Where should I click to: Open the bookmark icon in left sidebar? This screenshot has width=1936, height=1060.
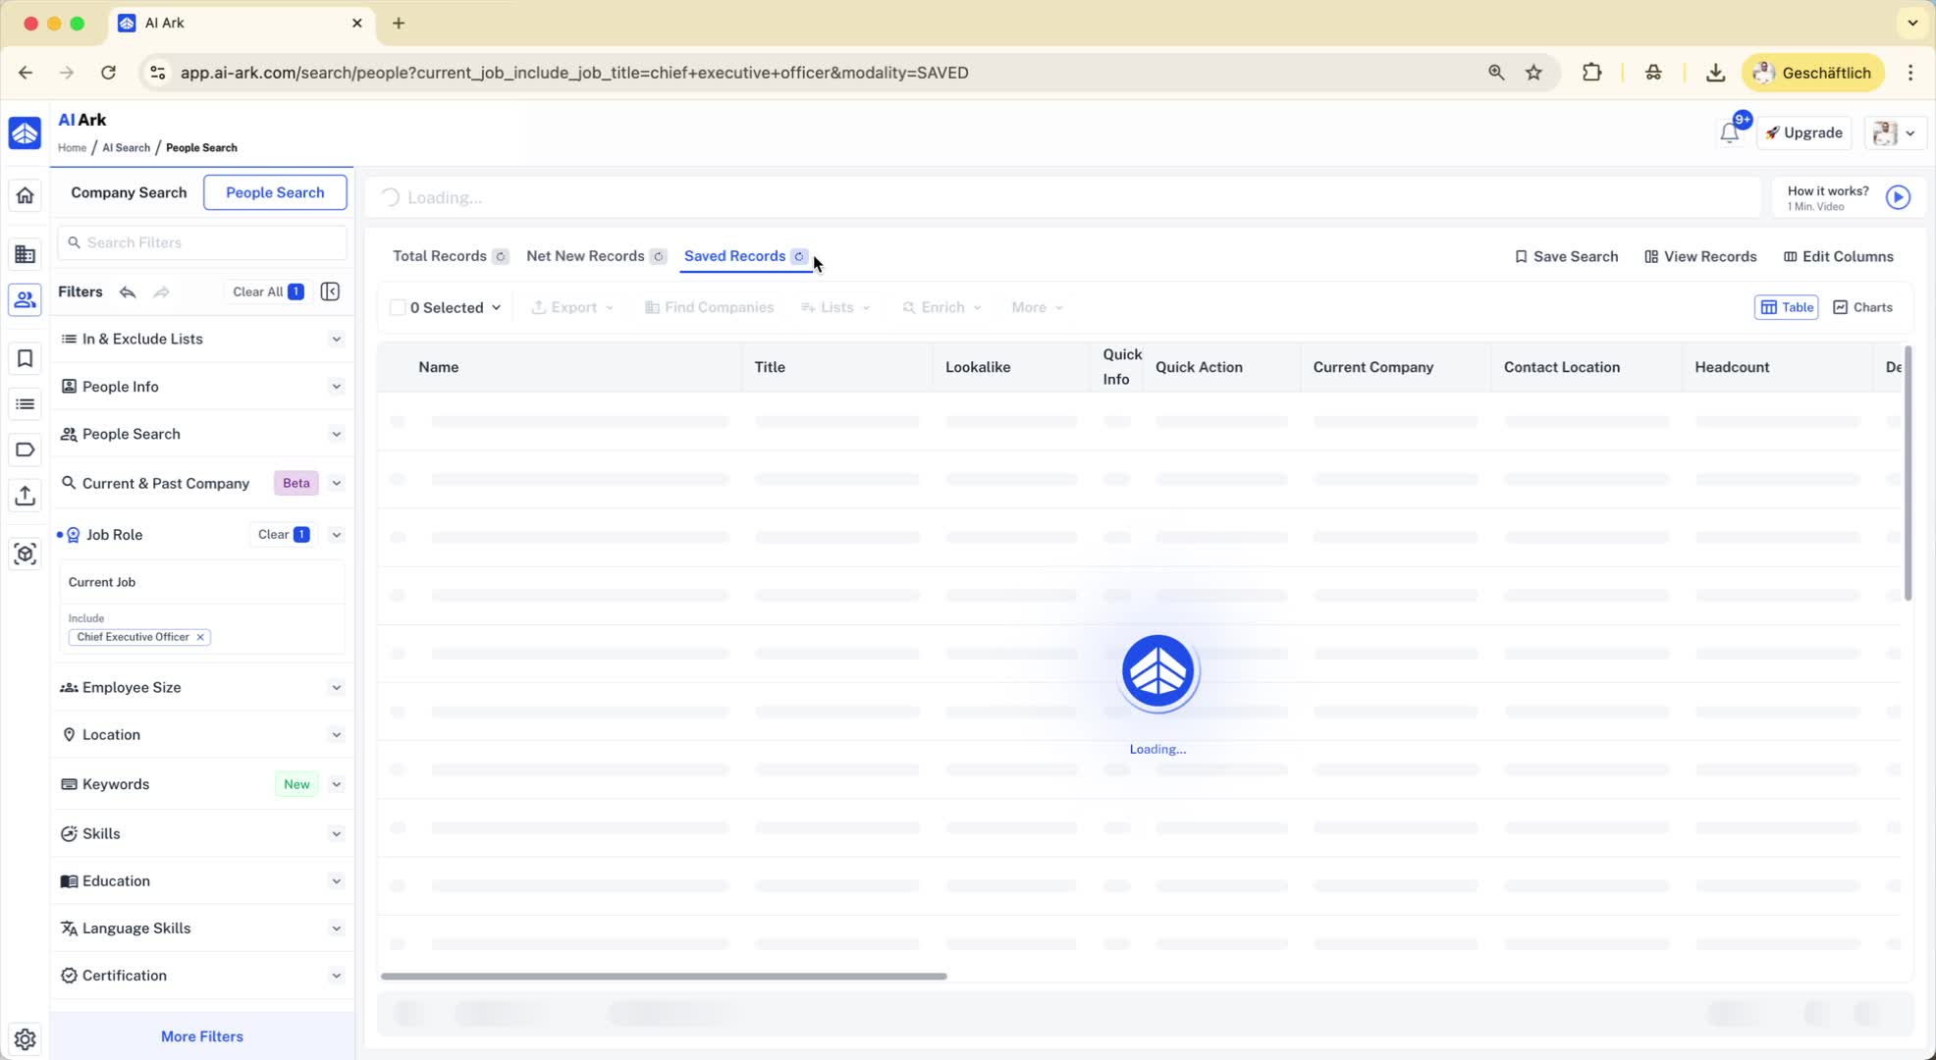tap(25, 358)
